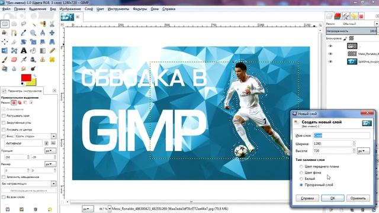Select the Rotate tool
Viewport: 379px width, 213px height.
click(24, 42)
